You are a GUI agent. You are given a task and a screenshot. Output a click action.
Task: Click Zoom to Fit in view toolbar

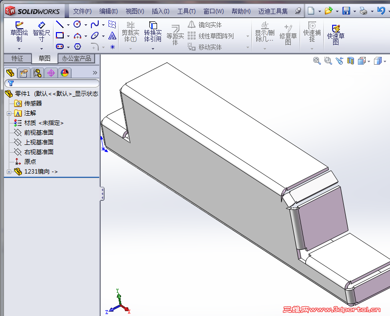click(317, 61)
